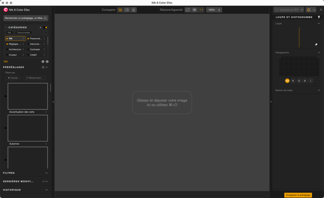324x198 pixels.
Task: Collapse the Histogramme section
Action: (319, 53)
